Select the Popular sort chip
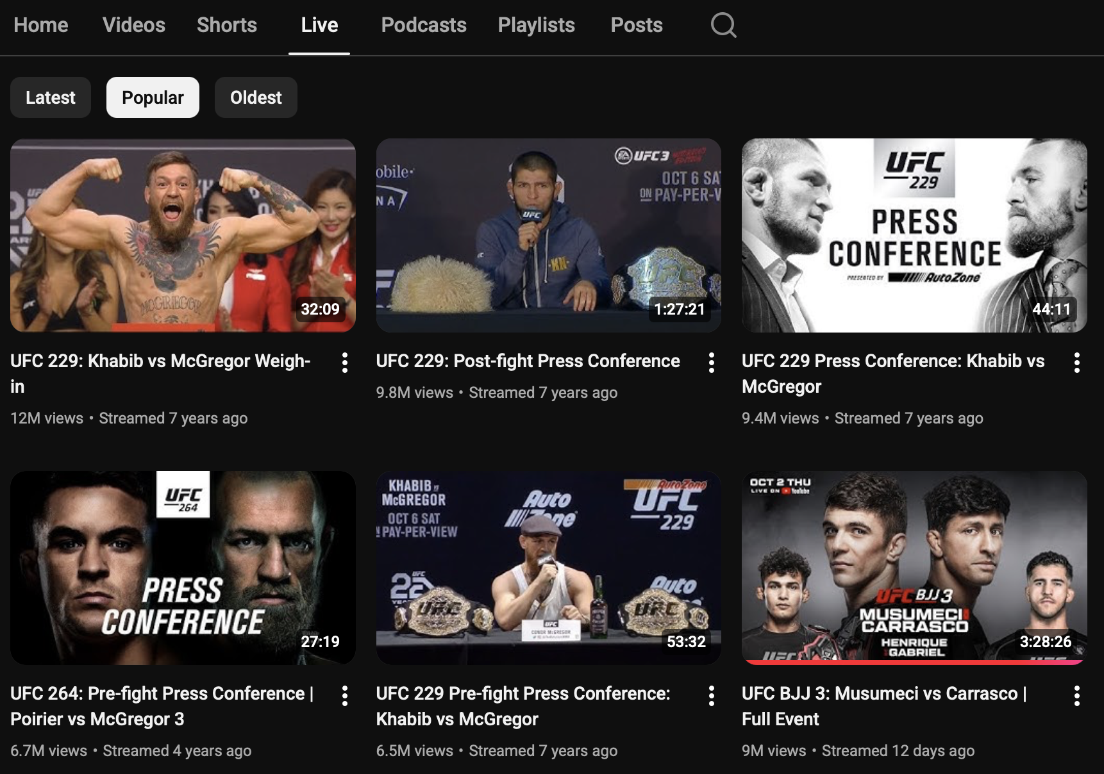 (153, 97)
